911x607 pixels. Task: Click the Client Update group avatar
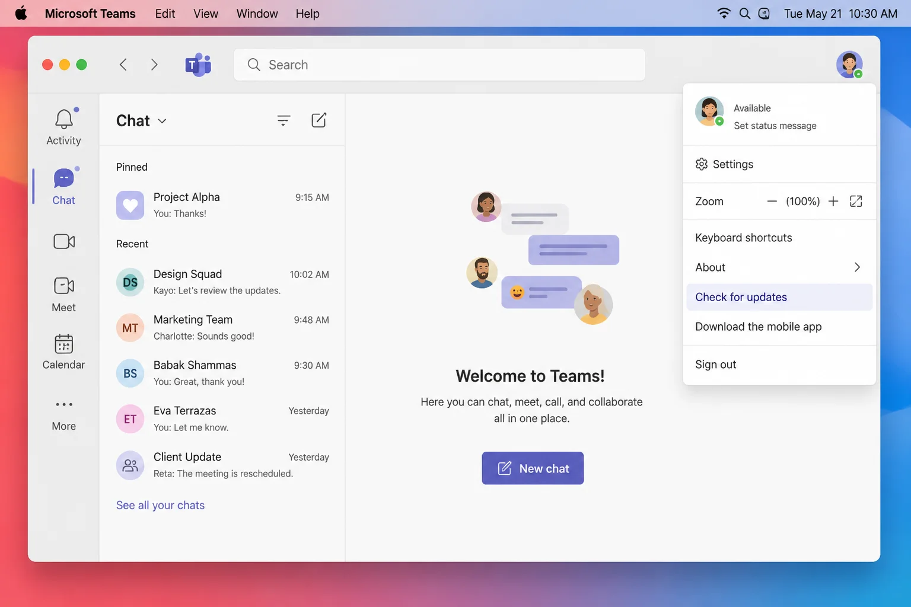tap(130, 465)
